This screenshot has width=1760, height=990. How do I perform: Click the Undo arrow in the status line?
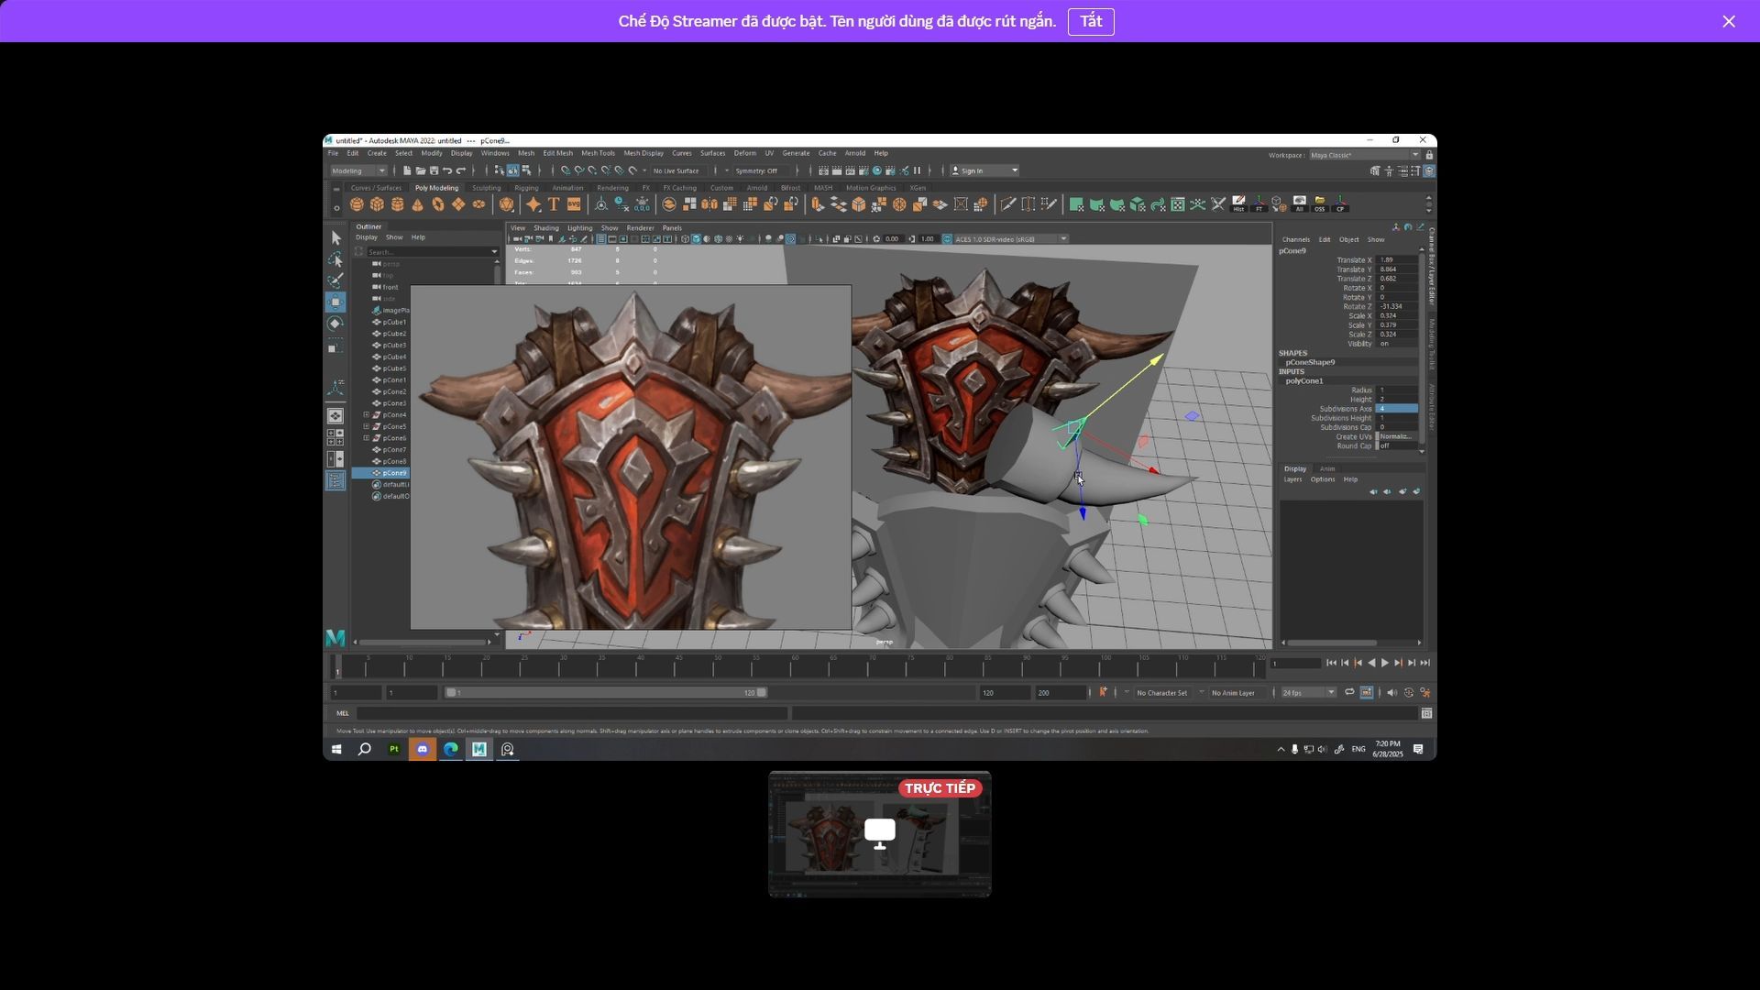point(447,170)
